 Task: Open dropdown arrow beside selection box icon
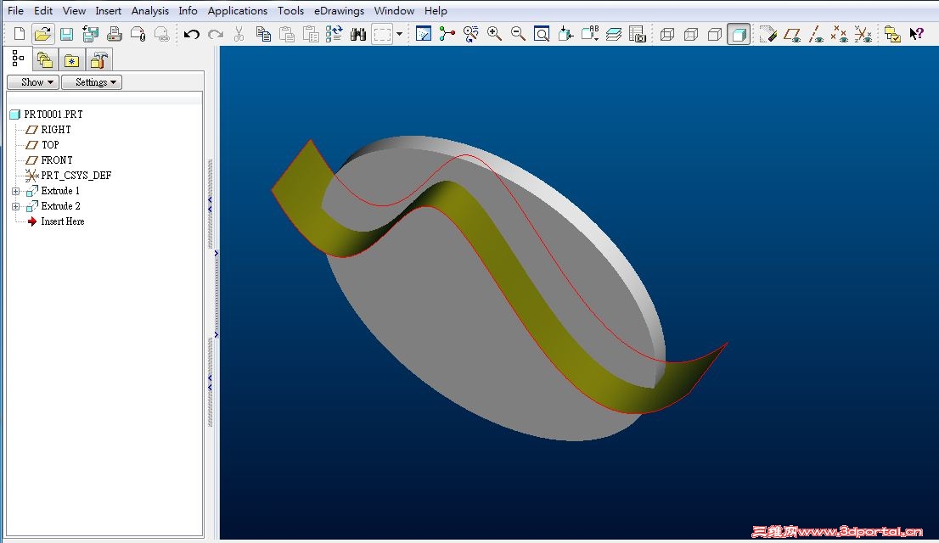(x=399, y=34)
